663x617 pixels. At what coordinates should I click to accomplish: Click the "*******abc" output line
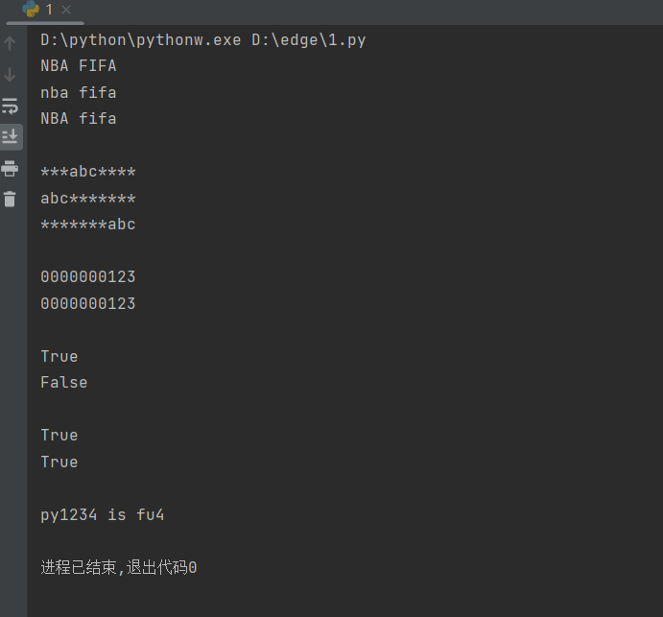click(x=88, y=225)
